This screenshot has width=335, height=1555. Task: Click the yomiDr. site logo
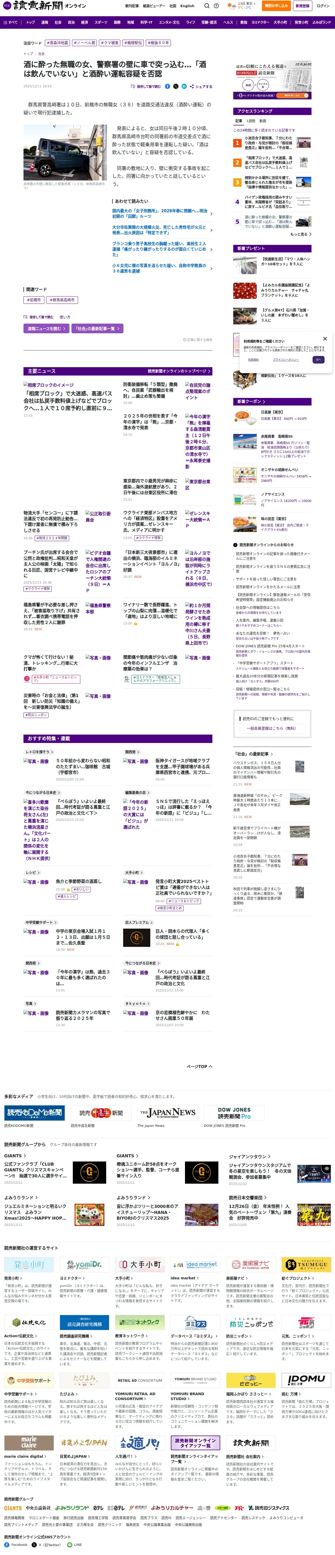pyautogui.click(x=85, y=1265)
